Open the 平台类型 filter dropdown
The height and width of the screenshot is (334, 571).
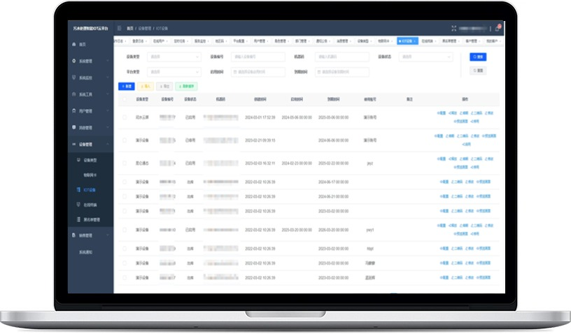(x=174, y=72)
